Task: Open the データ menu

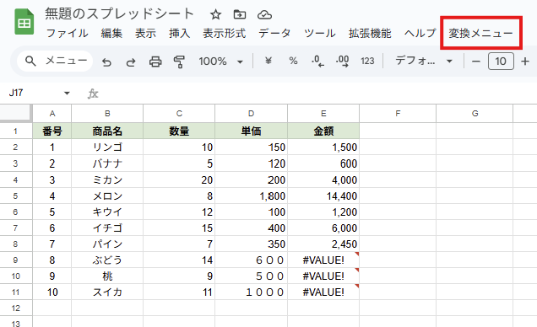Action: [274, 33]
